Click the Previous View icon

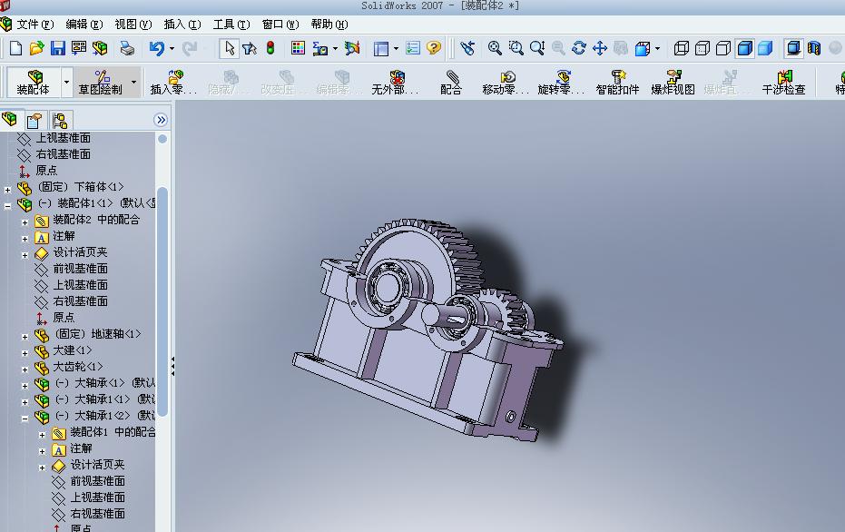(x=467, y=48)
